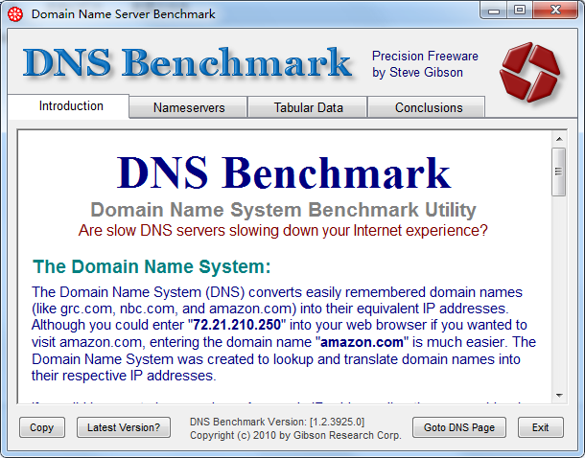
Task: Click the vertical scrollbar thumb
Action: pyautogui.click(x=559, y=172)
